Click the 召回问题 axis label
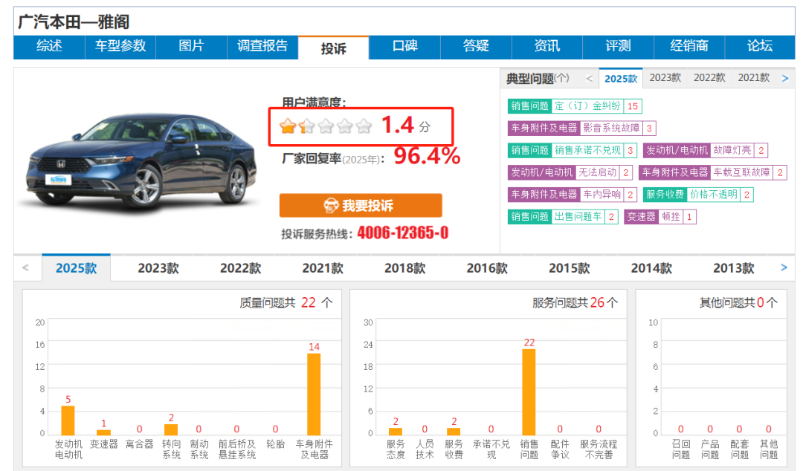 [680, 449]
